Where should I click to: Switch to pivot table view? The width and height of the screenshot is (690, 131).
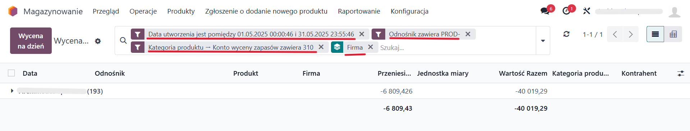coord(673,34)
